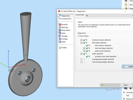The height and width of the screenshot is (100, 133).
Task: Expand the Annotations section
Action: point(124,92)
